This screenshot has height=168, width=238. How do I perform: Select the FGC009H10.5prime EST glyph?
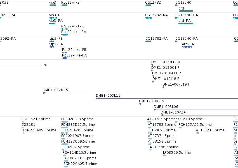pos(66,161)
